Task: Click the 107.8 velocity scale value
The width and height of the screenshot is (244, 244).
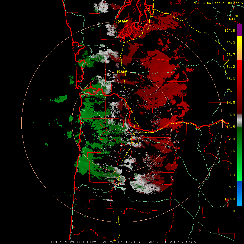Action: pos(230,30)
